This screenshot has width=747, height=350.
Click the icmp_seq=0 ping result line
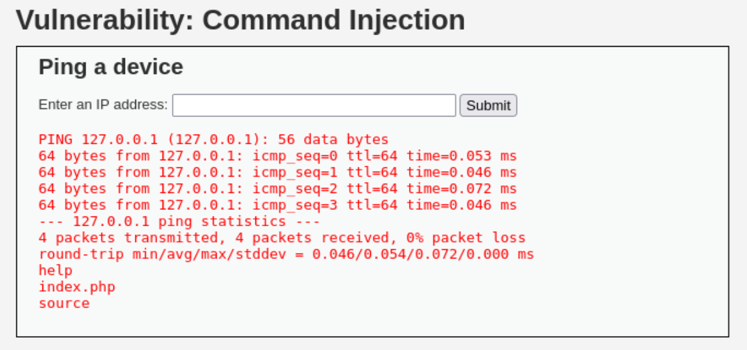278,156
